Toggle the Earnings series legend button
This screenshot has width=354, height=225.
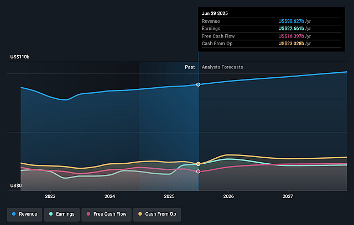62,214
